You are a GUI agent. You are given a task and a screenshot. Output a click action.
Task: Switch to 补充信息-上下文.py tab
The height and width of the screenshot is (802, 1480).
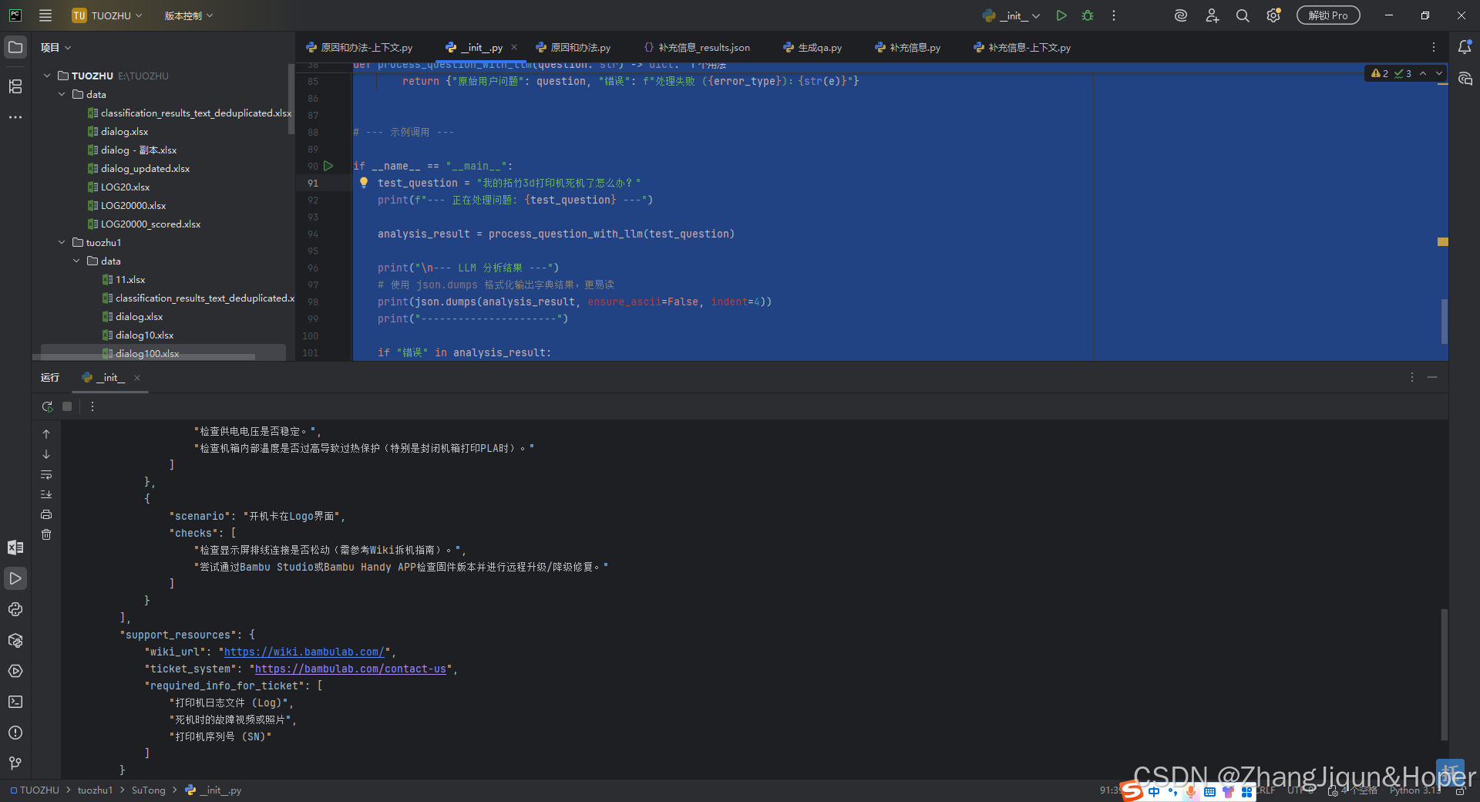coord(1022,48)
